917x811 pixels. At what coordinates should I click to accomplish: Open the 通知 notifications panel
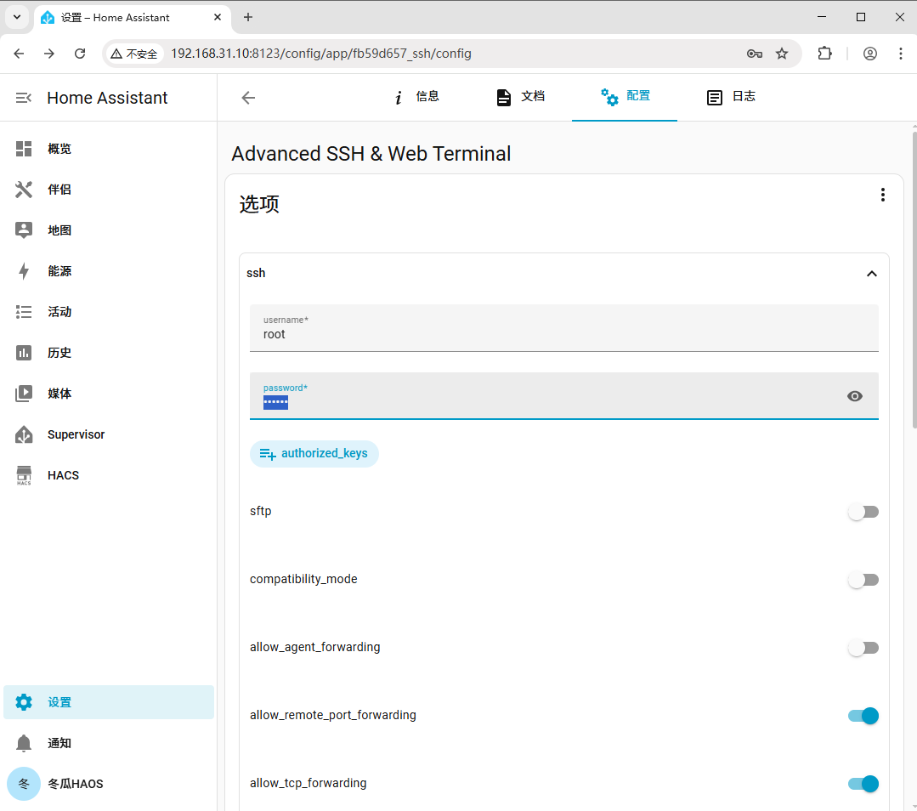pyautogui.click(x=108, y=743)
